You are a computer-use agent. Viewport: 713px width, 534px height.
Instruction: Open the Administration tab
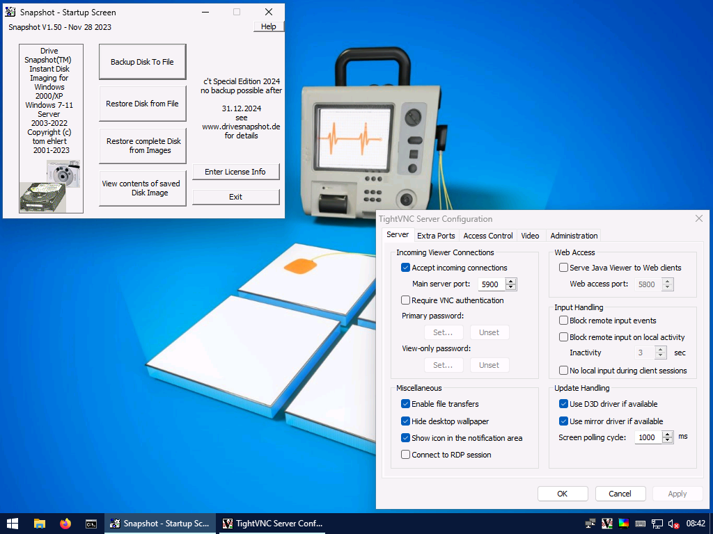[x=574, y=236]
